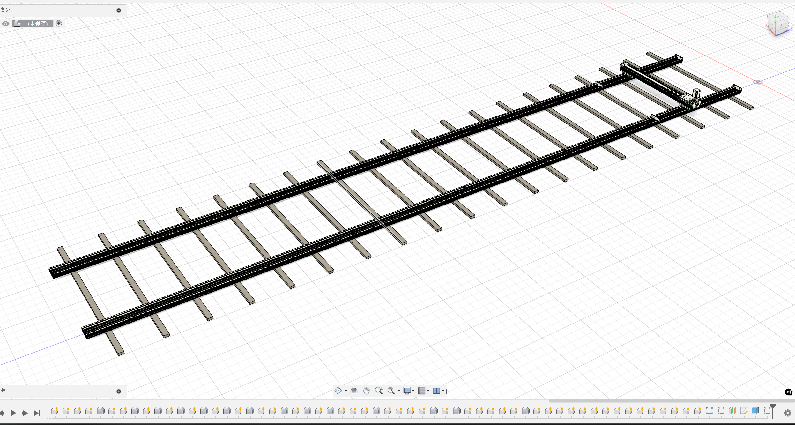This screenshot has height=425, width=795.
Task: Activate the unsaved component radio button
Action: (59, 23)
